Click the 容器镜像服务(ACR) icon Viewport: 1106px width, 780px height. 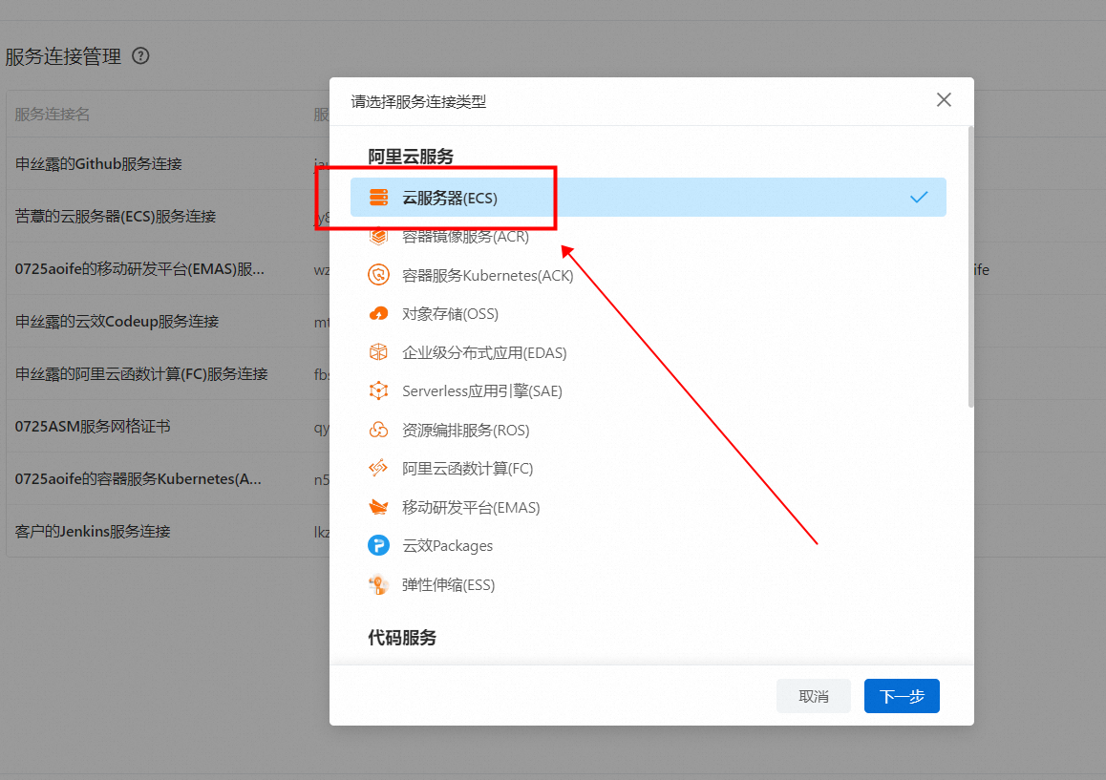click(x=379, y=236)
